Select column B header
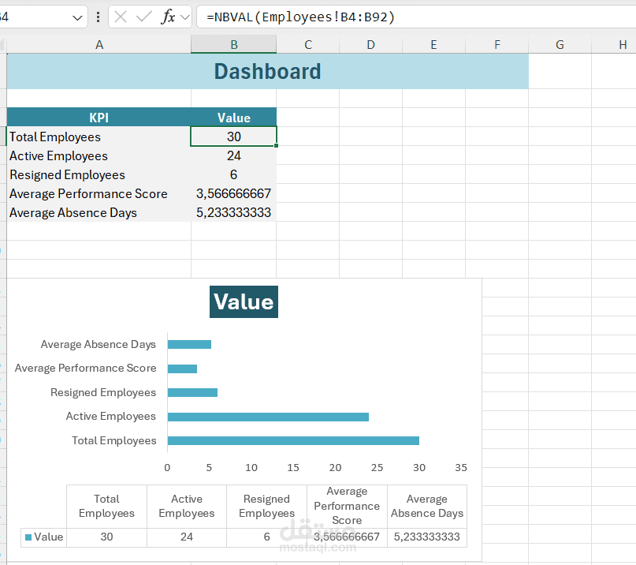 tap(233, 44)
